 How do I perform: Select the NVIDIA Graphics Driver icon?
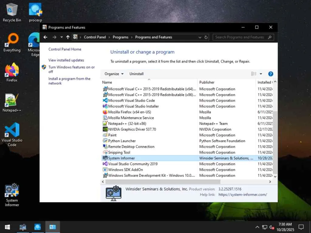(x=105, y=129)
